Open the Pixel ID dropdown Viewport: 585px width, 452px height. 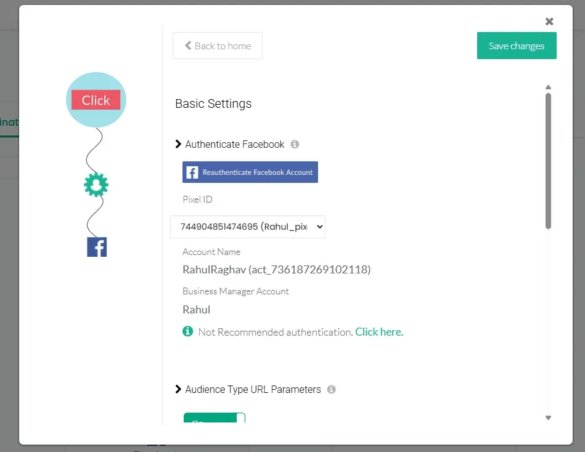(x=248, y=227)
